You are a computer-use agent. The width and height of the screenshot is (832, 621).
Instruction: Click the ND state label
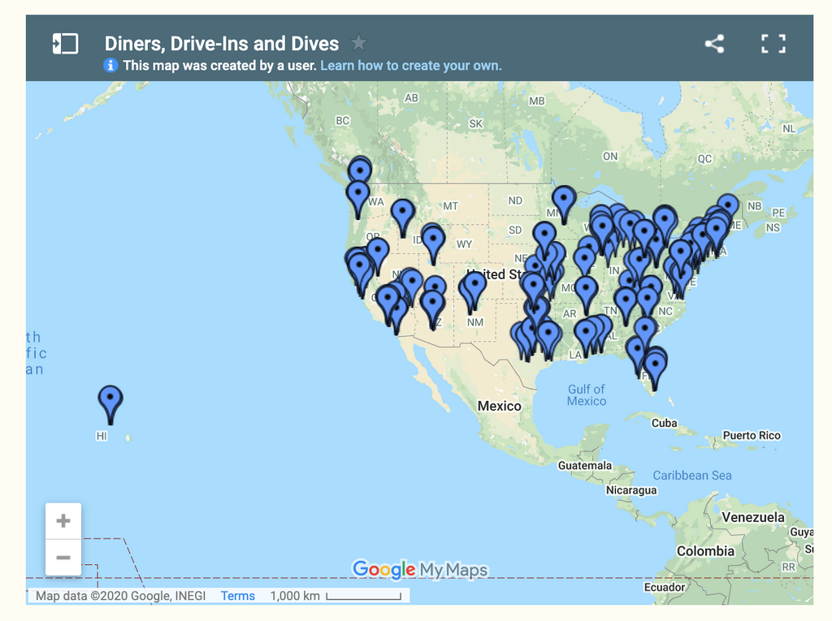click(x=514, y=201)
